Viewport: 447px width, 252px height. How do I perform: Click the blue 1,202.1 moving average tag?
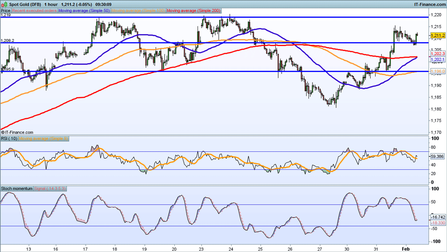438,60
